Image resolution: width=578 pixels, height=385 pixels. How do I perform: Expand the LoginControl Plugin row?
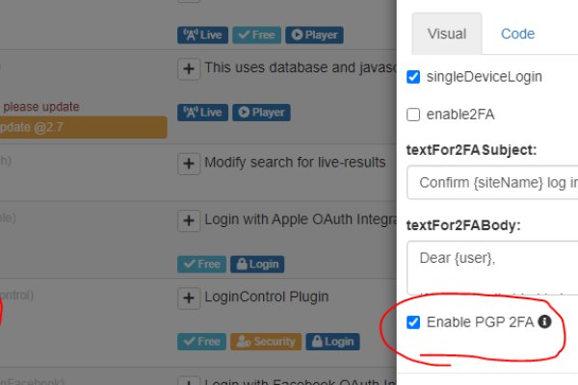pyautogui.click(x=189, y=297)
